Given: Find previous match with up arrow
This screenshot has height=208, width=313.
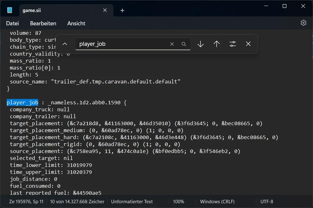Looking at the screenshot, I should [x=217, y=44].
